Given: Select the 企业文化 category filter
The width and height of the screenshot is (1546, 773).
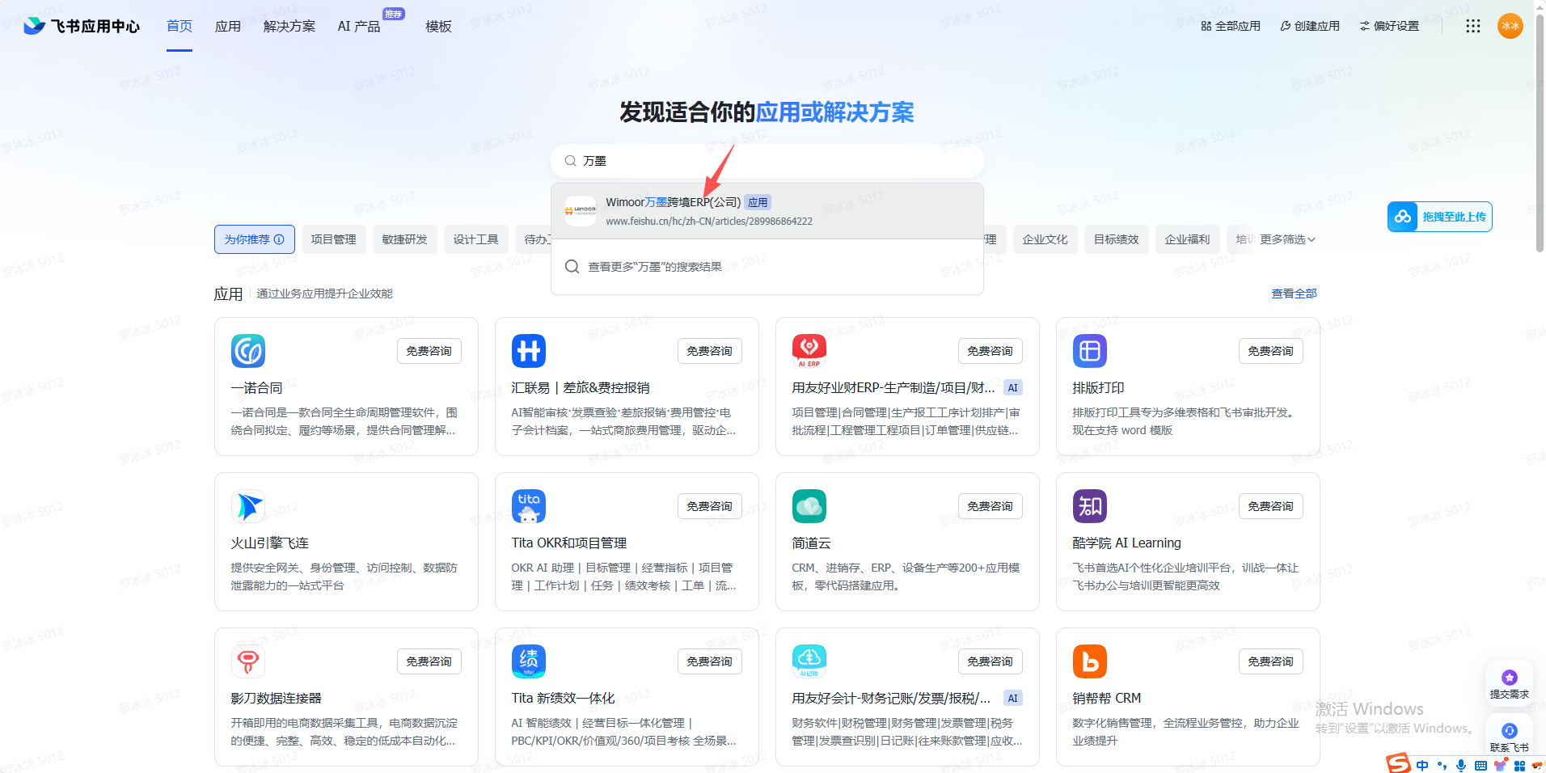Looking at the screenshot, I should click(1045, 239).
